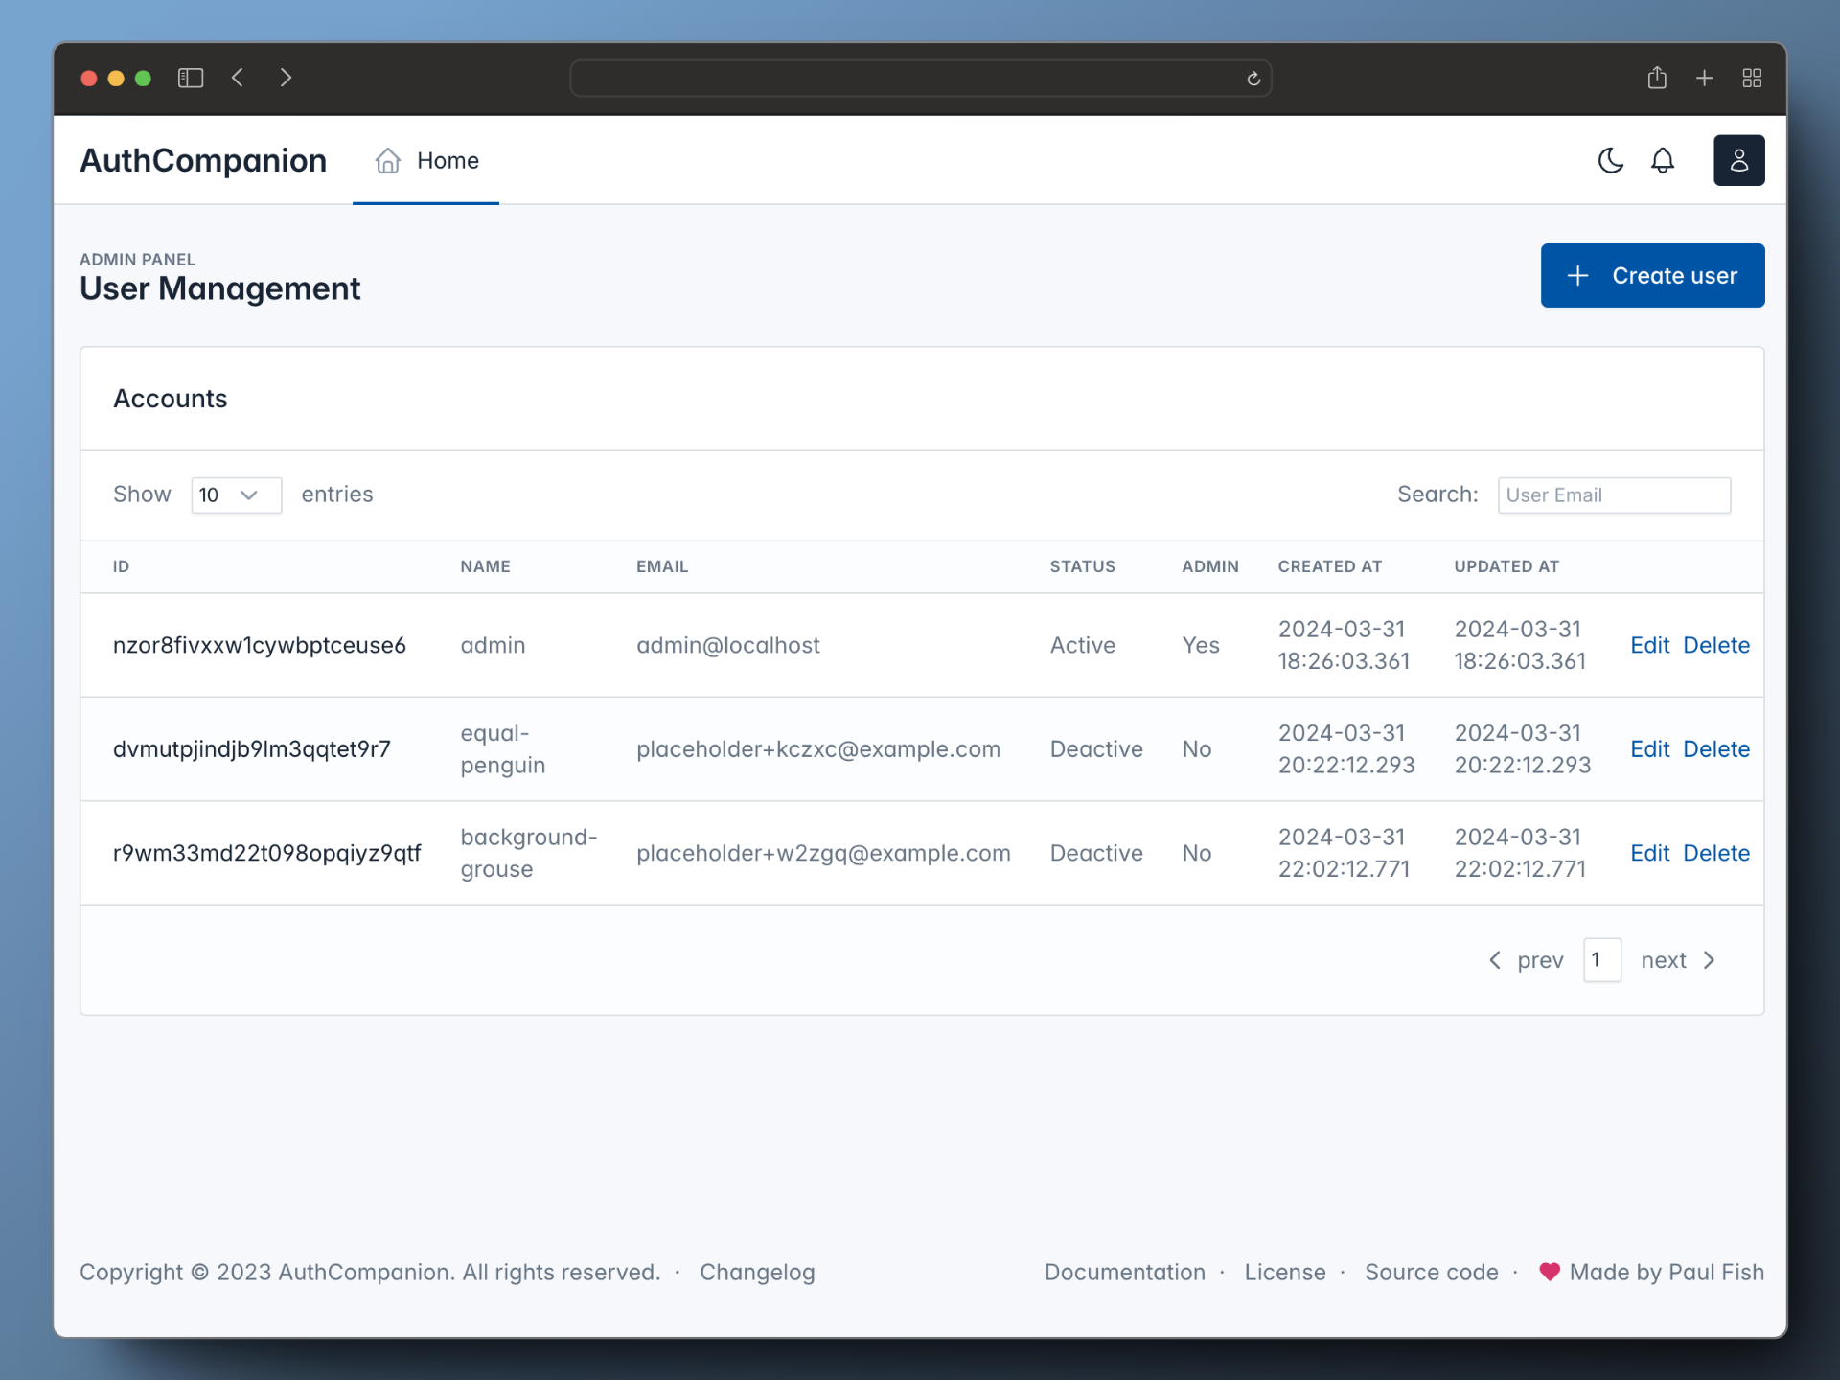Viewport: 1840px width, 1380px height.
Task: Go forward with browser forward arrow
Action: (285, 78)
